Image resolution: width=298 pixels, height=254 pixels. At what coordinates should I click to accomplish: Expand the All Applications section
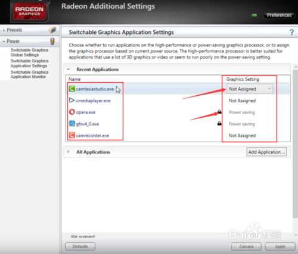pyautogui.click(x=69, y=152)
